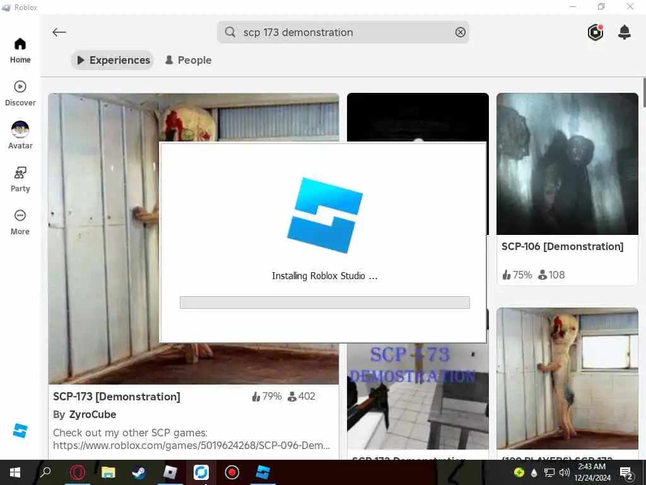This screenshot has width=646, height=485.
Task: Open SCP-173 [Demonstration] large thumbnail
Action: pos(193,238)
